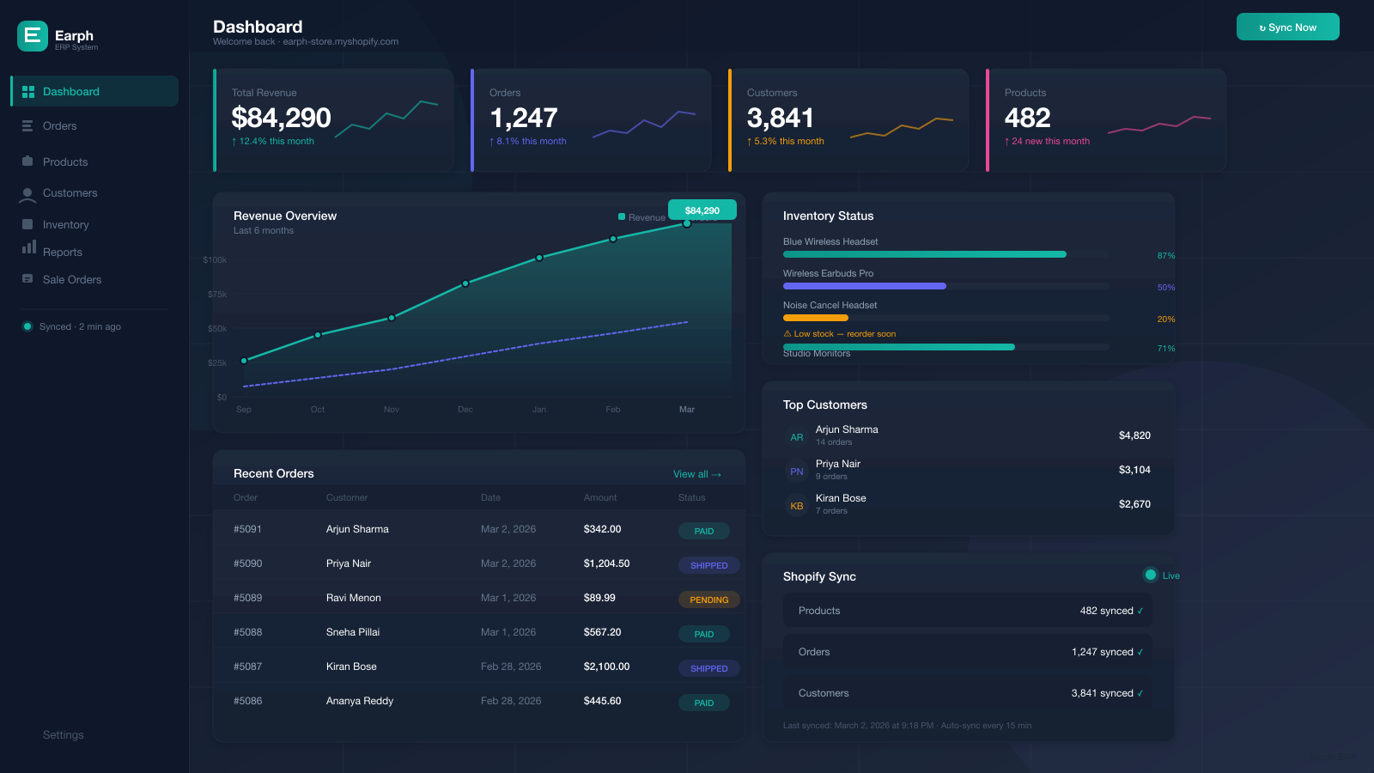Click the $84,290 tooltip on the revenue chart

[702, 209]
